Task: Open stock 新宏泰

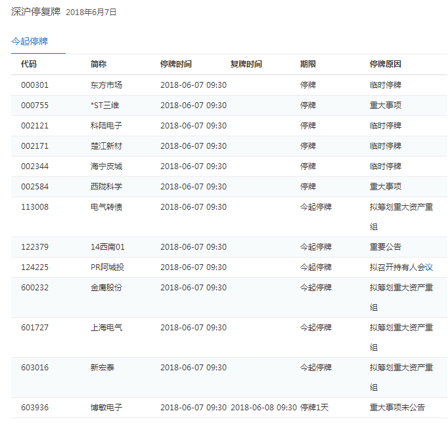Action: click(102, 368)
